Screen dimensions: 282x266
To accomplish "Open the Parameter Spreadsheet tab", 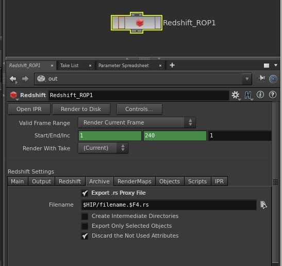I will [x=124, y=66].
